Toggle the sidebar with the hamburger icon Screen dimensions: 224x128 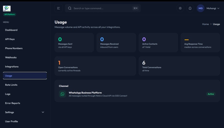[x=58, y=8]
